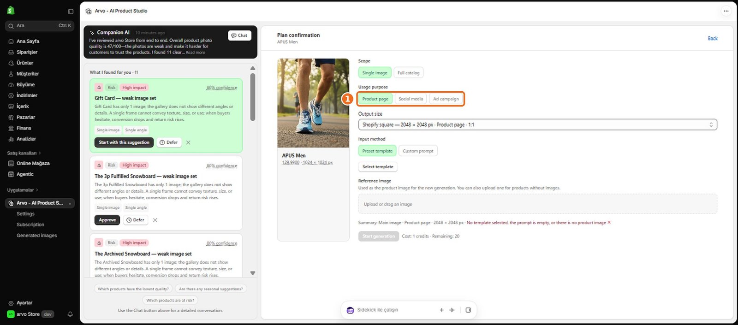The width and height of the screenshot is (738, 325).
Task: Click the APUS Men product thumbnail
Action: [313, 103]
